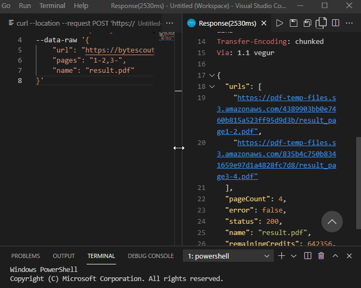Split the terminal panel
This screenshot has width=361, height=288.
point(308,256)
